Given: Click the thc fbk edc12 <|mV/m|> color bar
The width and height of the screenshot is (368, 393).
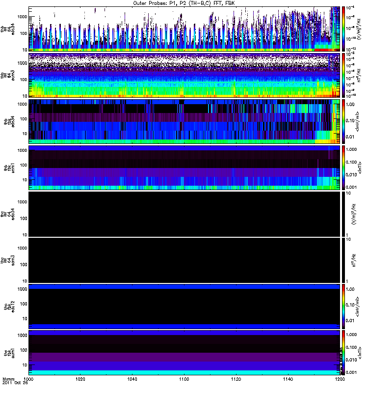Looking at the screenshot, I should (343, 306).
